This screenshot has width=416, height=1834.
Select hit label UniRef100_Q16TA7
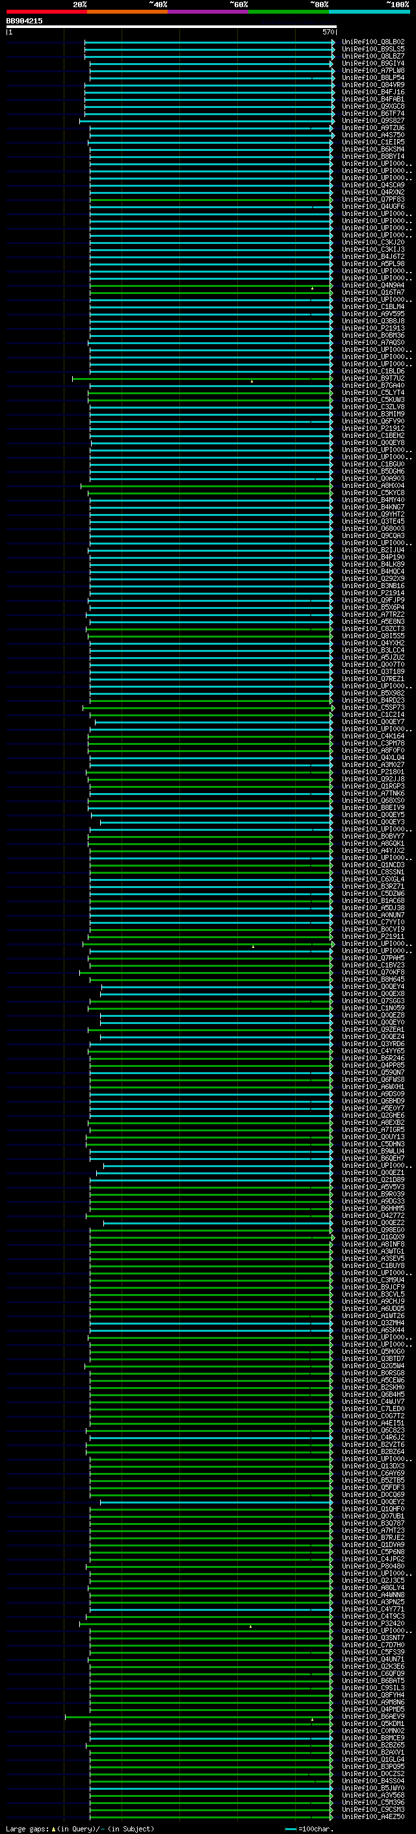coord(372,292)
